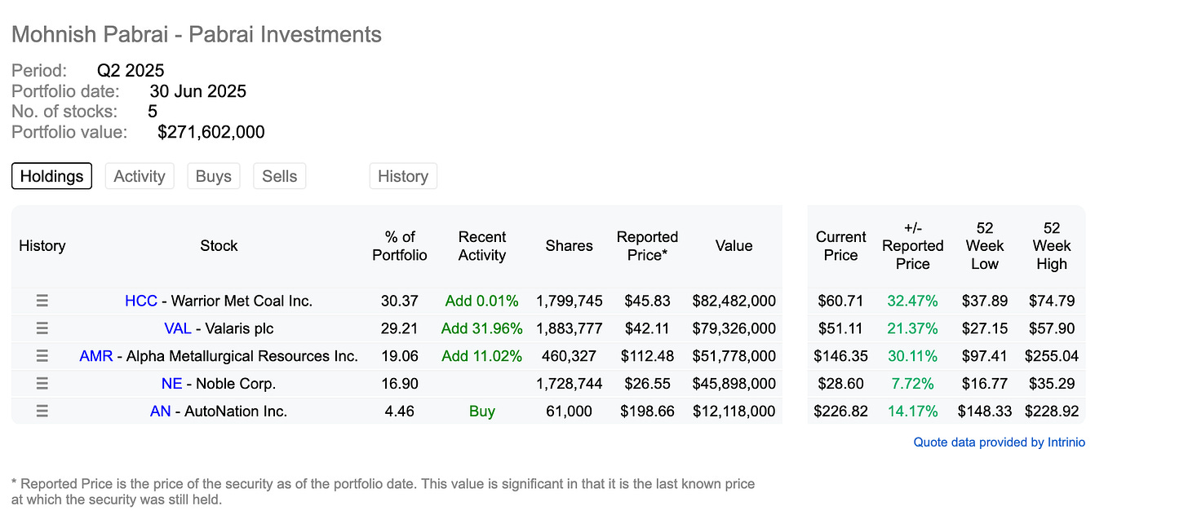
Task: Open the Sells tab
Action: pos(279,176)
